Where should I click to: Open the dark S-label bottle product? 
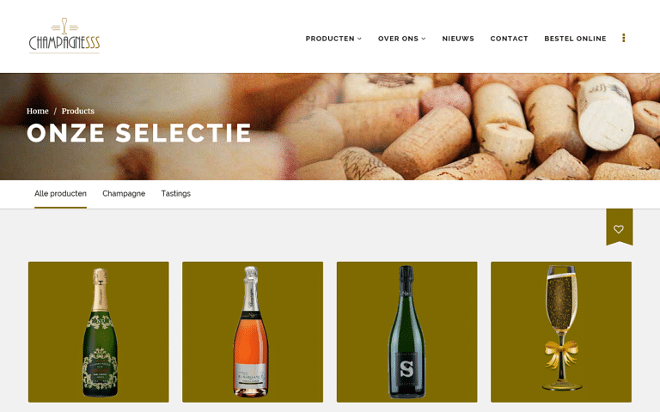pyautogui.click(x=407, y=332)
